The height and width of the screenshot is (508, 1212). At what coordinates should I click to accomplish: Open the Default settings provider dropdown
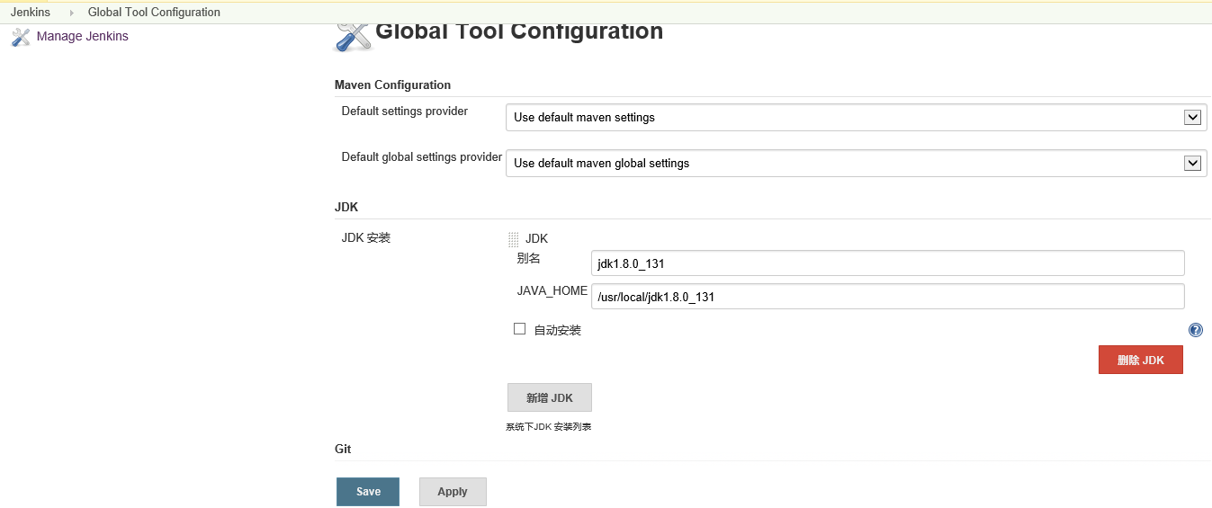click(856, 117)
